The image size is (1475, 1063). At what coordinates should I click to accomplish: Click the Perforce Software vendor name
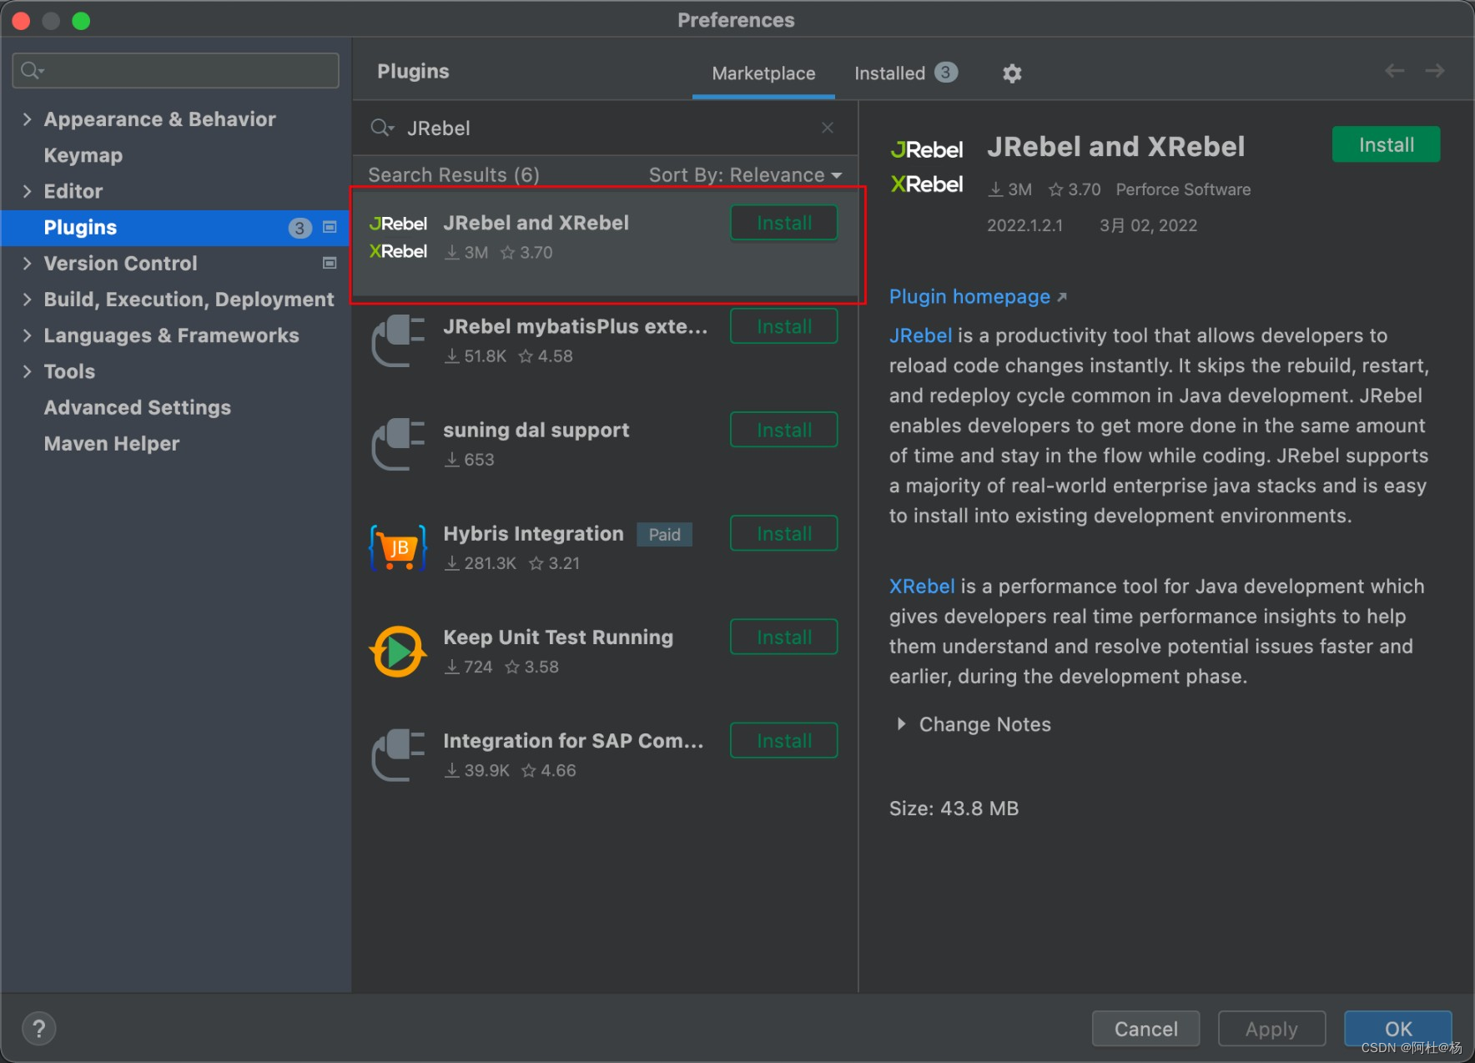click(x=1183, y=189)
